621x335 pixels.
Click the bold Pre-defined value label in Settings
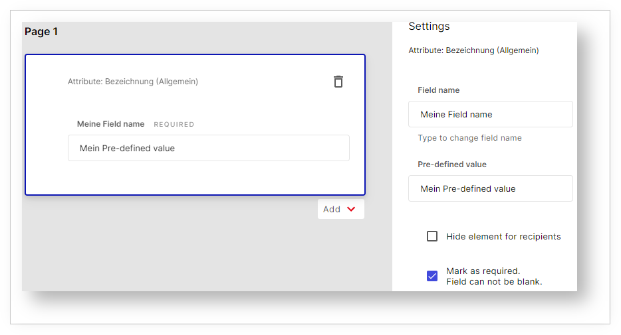pyautogui.click(x=452, y=165)
